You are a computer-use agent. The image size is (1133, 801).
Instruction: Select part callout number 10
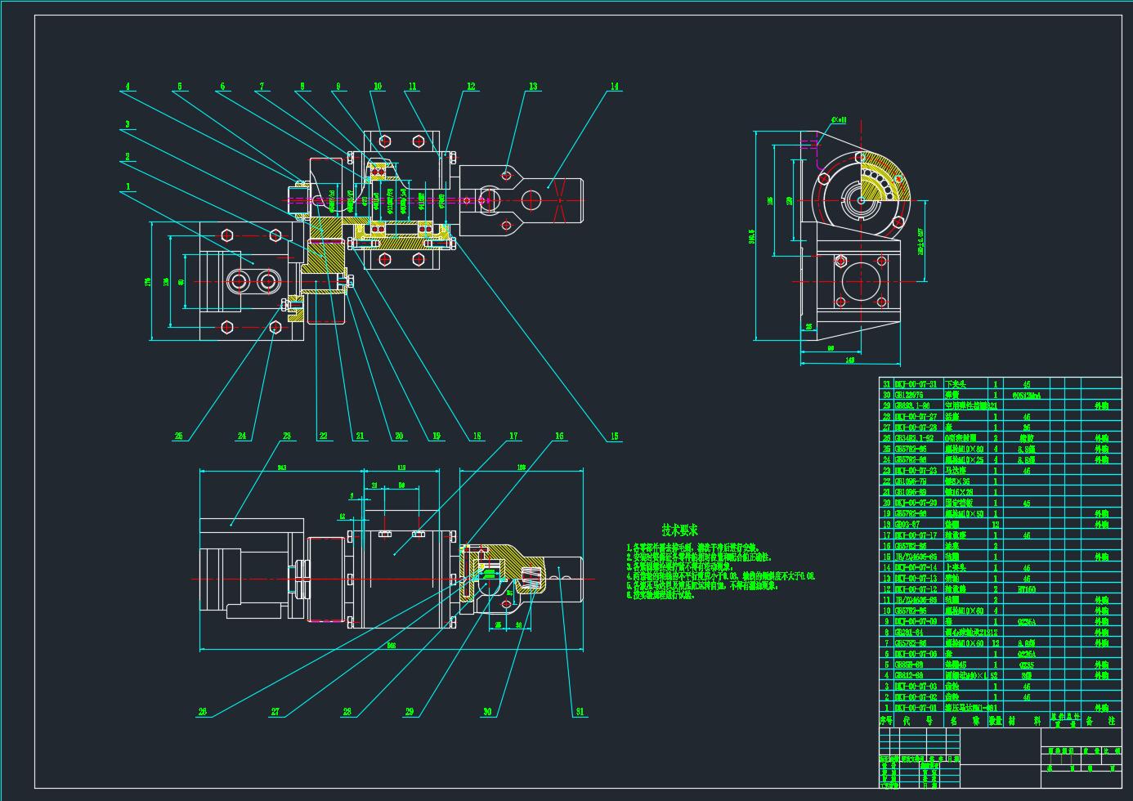coord(378,86)
